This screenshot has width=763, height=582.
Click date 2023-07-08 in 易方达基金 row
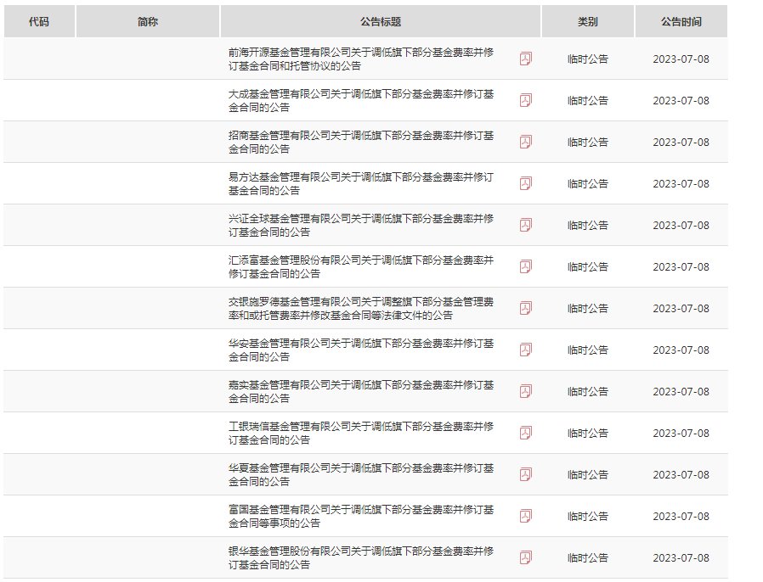point(681,183)
